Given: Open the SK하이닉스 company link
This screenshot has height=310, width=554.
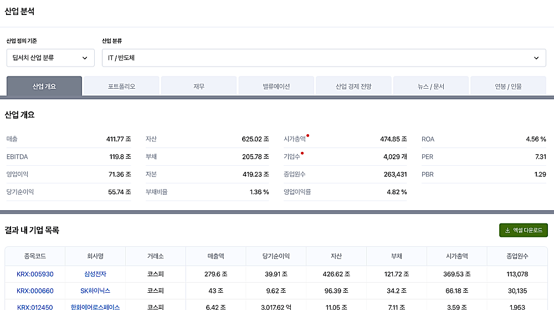Looking at the screenshot, I should (95, 291).
